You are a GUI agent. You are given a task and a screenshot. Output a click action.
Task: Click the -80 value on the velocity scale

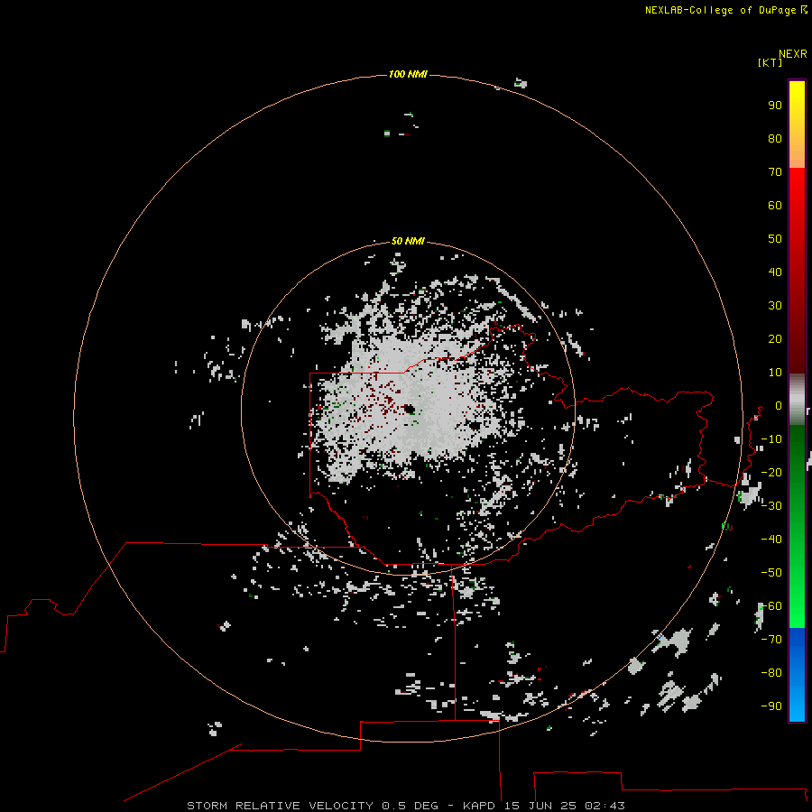pos(771,673)
